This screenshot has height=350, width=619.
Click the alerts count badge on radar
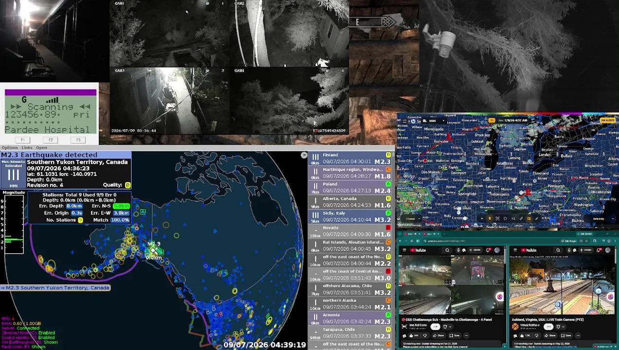(608, 120)
